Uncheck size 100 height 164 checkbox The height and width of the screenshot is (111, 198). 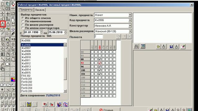coord(100,70)
